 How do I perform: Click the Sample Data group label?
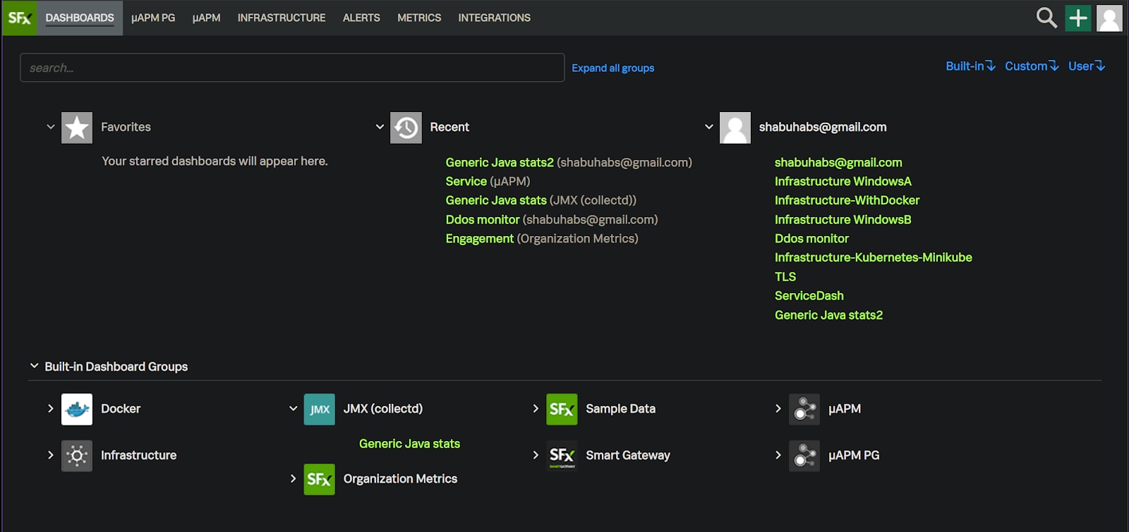tap(620, 409)
